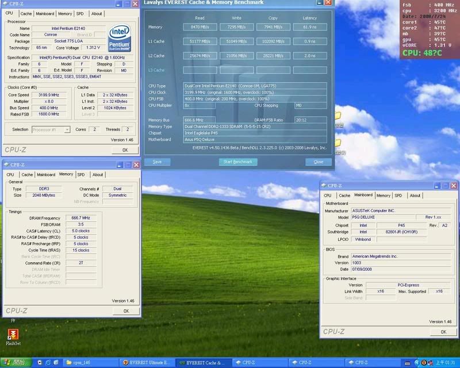Click the Core Speed value 3199.9 MHz
The height and width of the screenshot is (368, 460).
[x=49, y=95]
